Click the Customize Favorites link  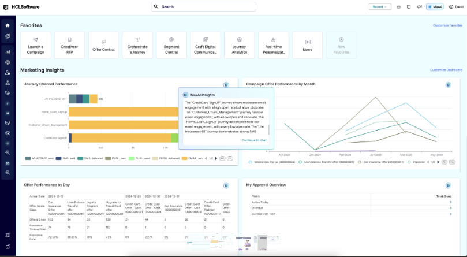click(x=447, y=25)
